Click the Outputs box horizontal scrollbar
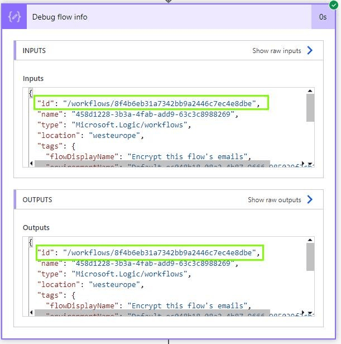 (152, 313)
